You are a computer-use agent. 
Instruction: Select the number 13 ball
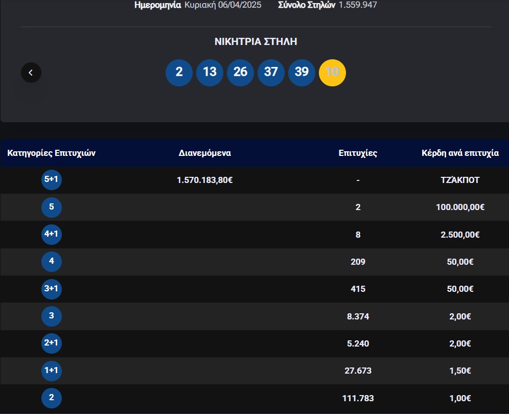[x=210, y=73]
